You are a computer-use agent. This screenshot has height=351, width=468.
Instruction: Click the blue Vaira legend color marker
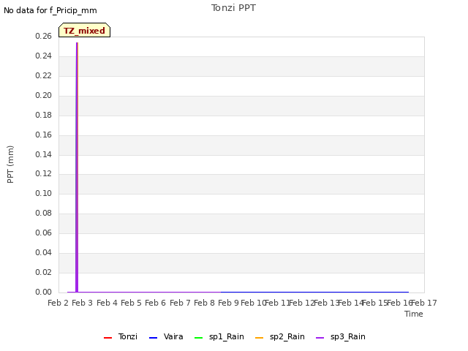(x=153, y=338)
